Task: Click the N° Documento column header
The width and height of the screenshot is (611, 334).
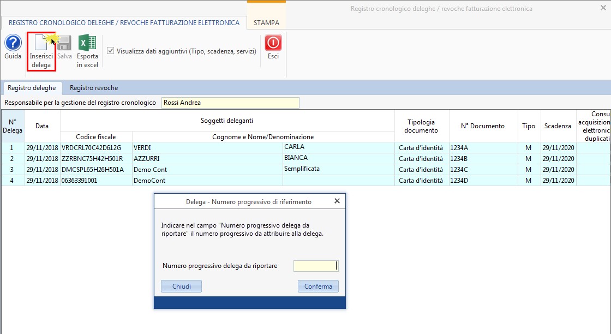Action: click(x=483, y=126)
